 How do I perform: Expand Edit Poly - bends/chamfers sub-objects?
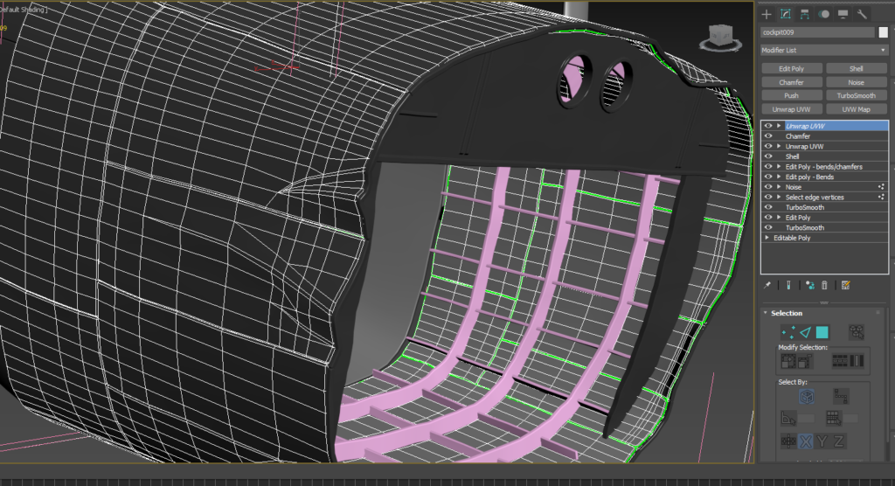779,167
